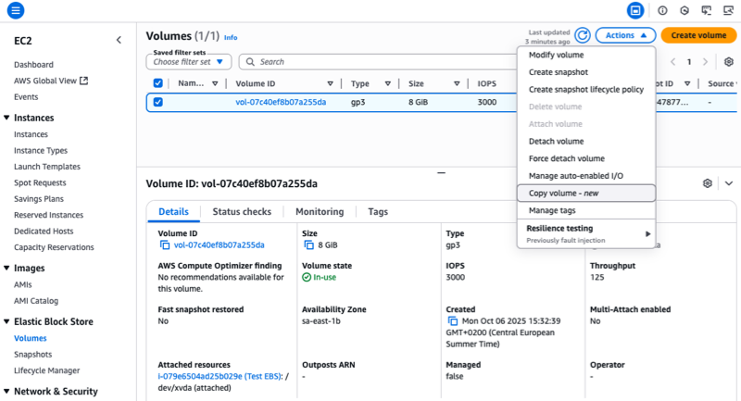This screenshot has height=401, width=741.
Task: Copy the Volume ID with copy icon
Action: coord(165,245)
